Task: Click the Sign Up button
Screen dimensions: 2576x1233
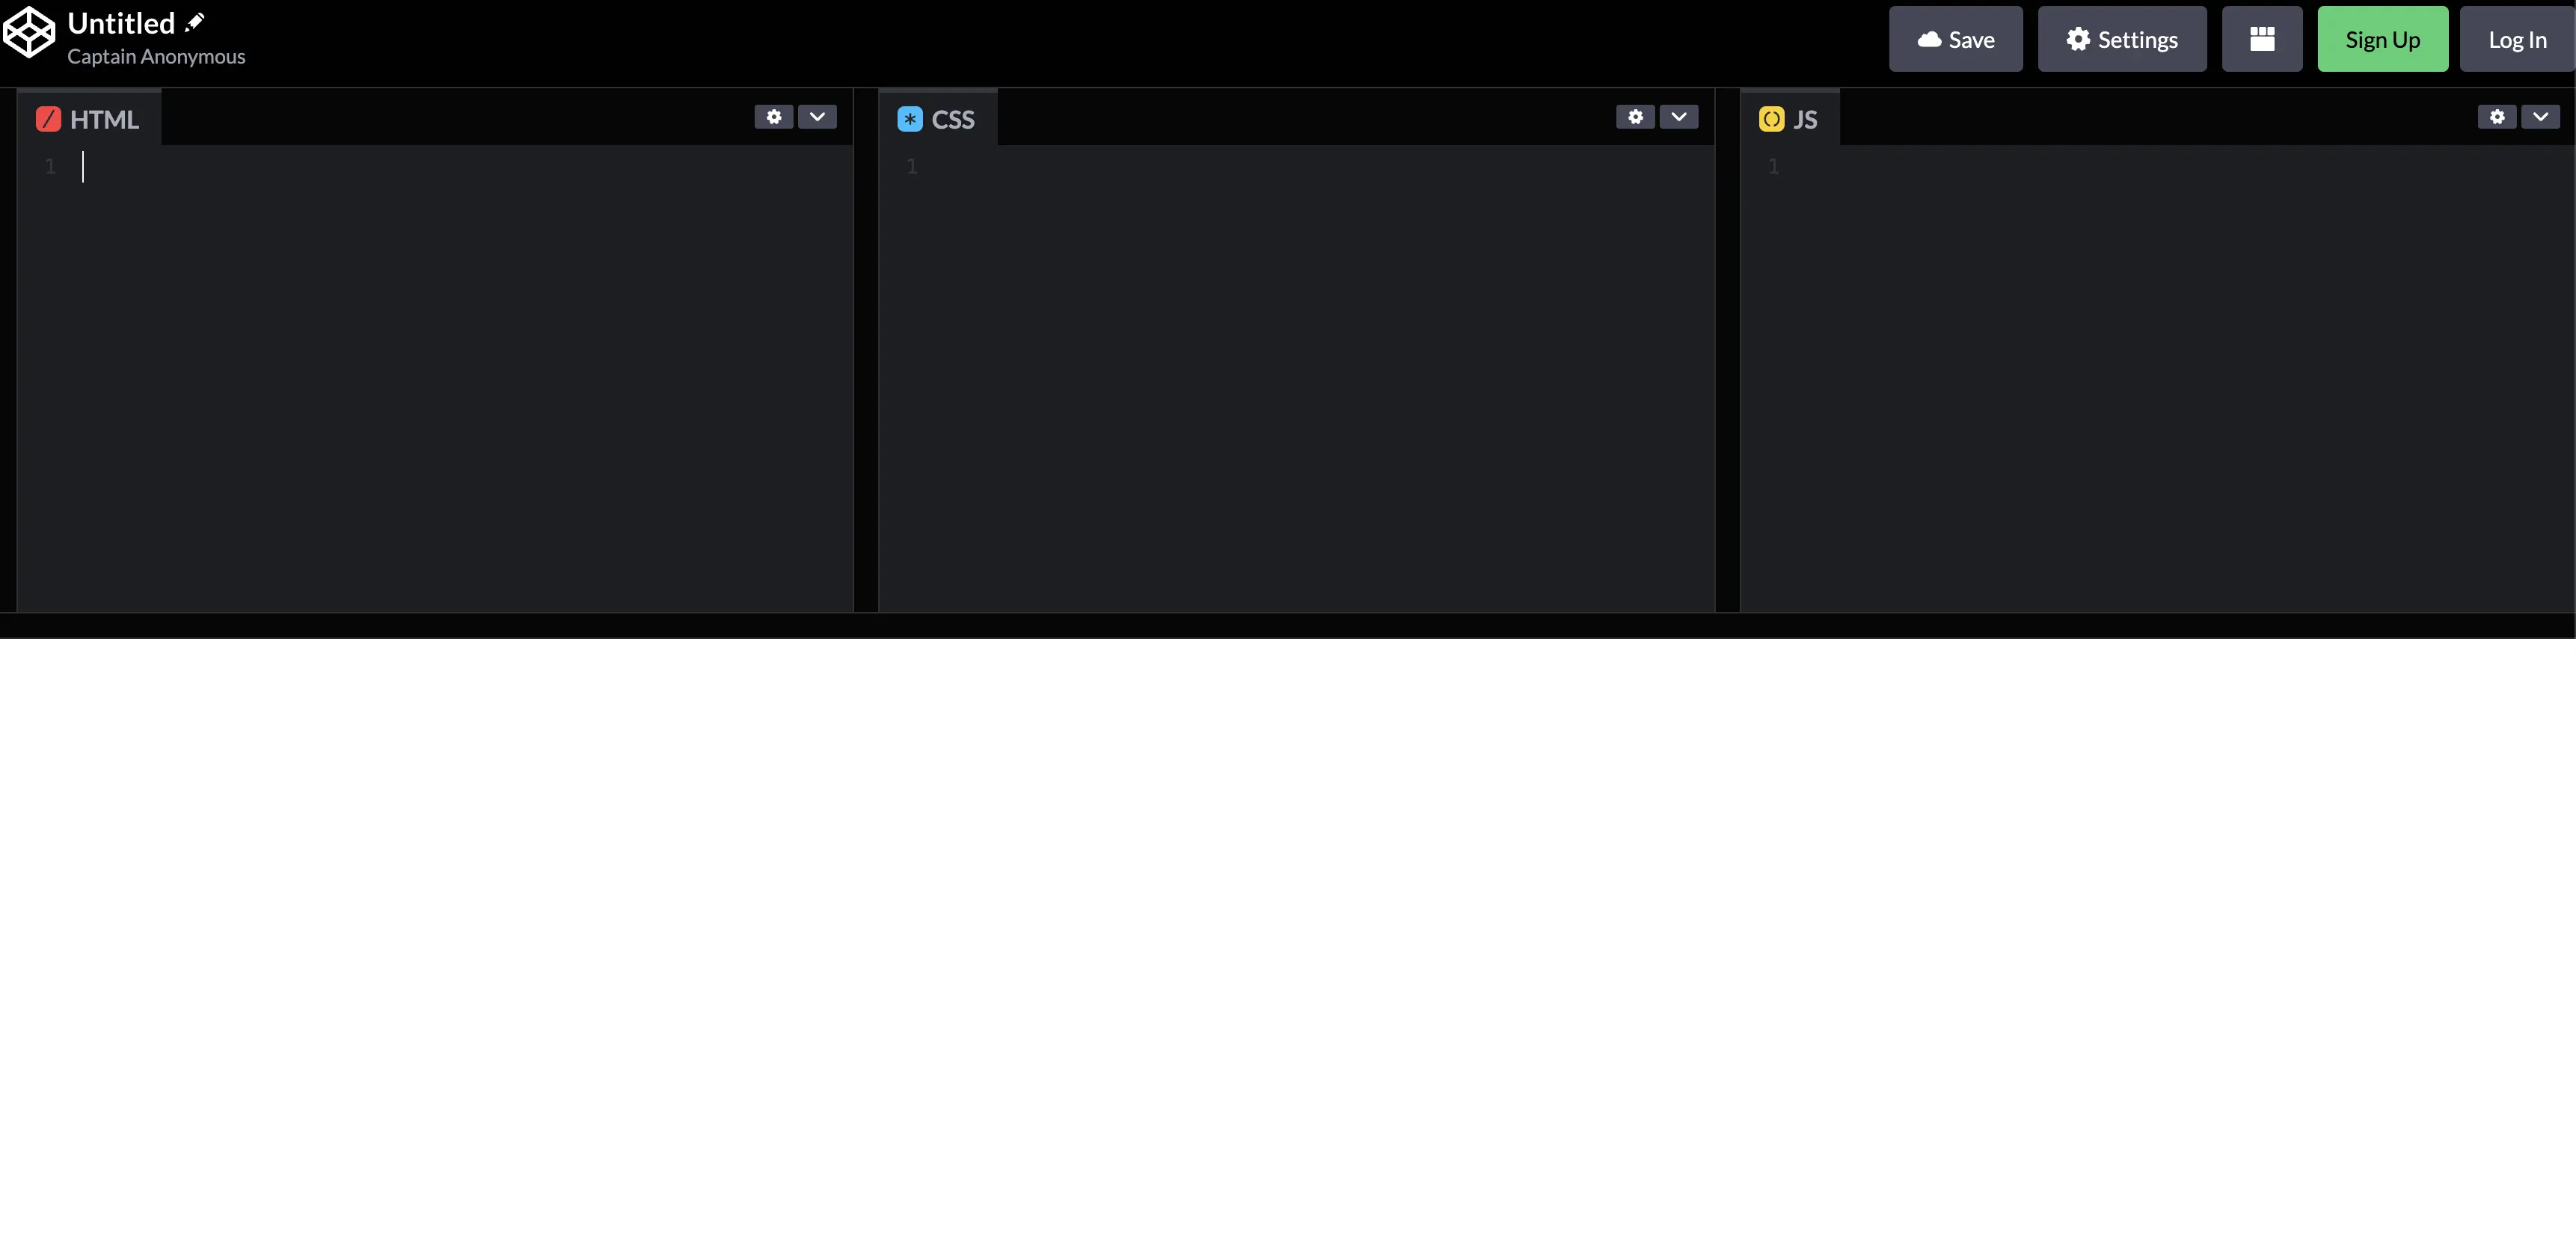Action: pyautogui.click(x=2384, y=40)
